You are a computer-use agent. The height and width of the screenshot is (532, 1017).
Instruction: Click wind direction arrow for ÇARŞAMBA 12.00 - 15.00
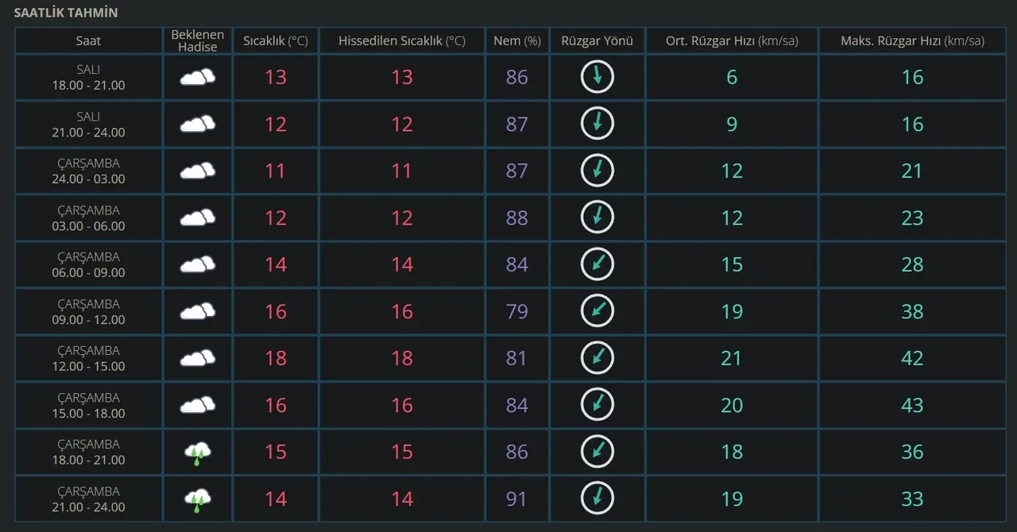click(x=597, y=358)
